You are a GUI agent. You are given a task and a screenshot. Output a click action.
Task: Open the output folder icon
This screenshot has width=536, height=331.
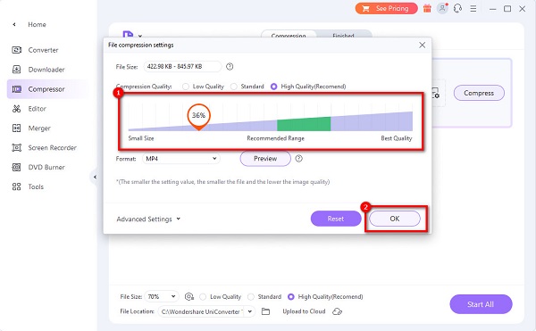265,311
